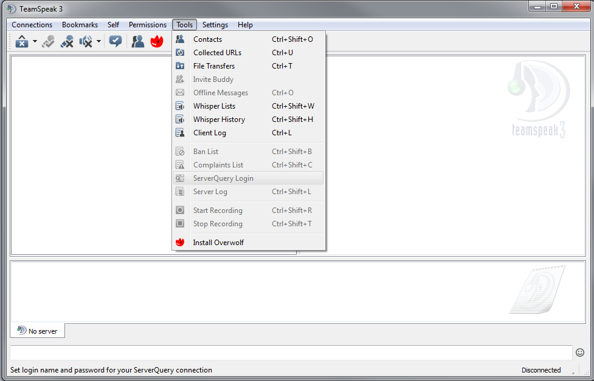594x381 pixels.
Task: Select the Complaints List entry
Action: (x=249, y=165)
